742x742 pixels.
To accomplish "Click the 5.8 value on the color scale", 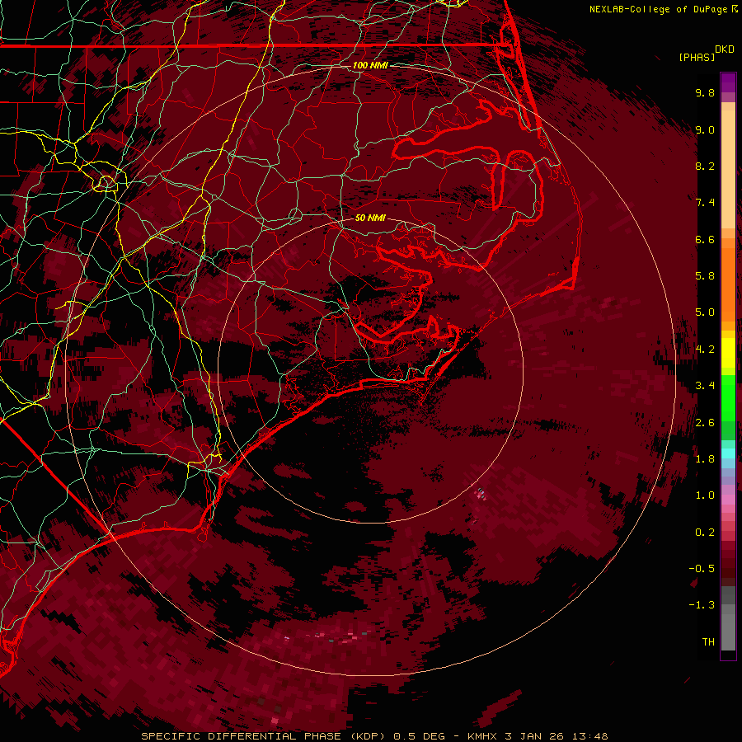I will tap(705, 276).
